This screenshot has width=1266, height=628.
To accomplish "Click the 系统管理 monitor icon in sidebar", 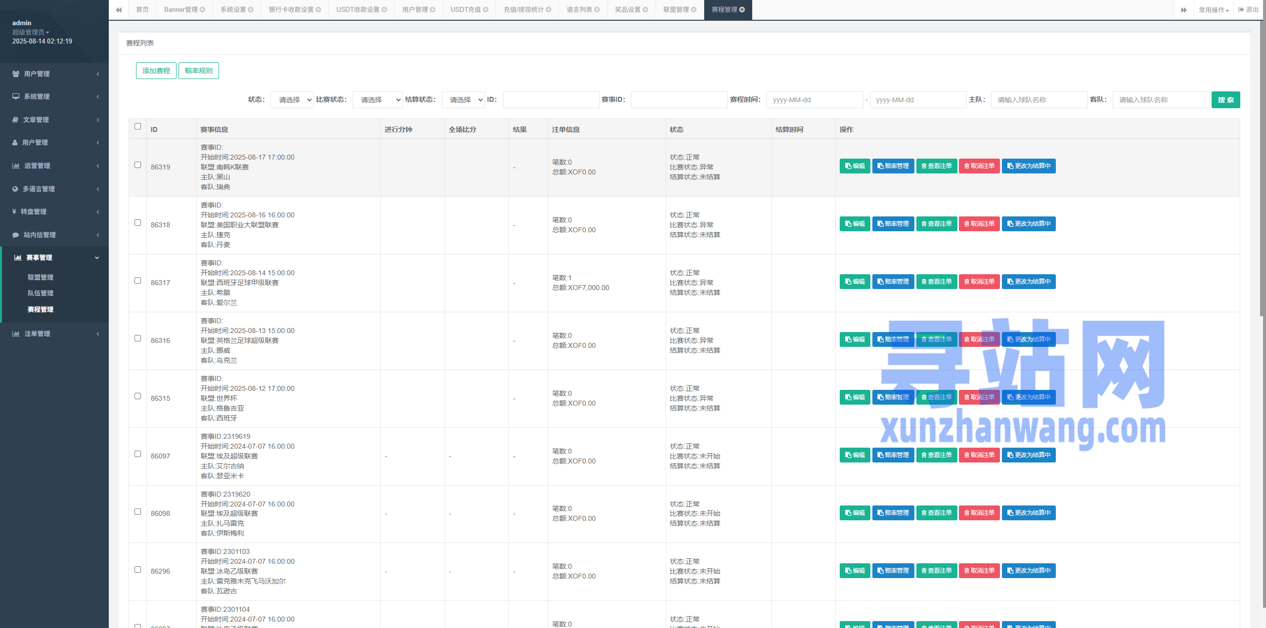I will 16,96.
